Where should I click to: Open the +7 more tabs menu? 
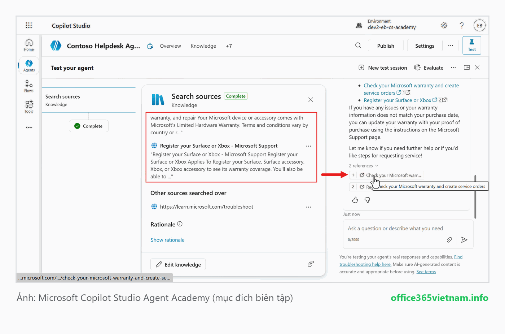229,46
